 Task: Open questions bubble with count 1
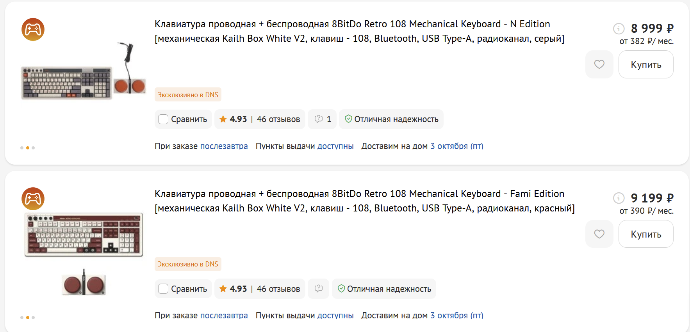(x=322, y=119)
